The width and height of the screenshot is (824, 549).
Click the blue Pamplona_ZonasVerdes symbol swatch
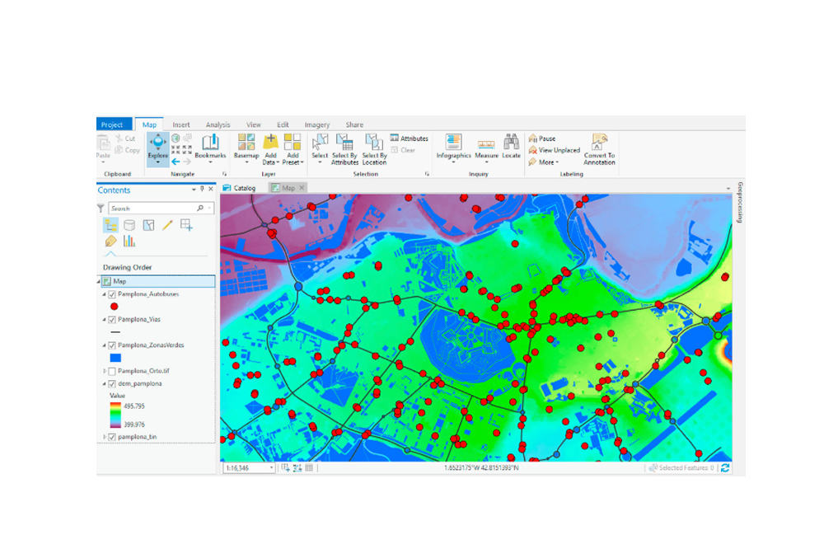(x=115, y=358)
